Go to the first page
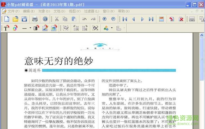This screenshot has height=129, width=205. tap(125, 19)
